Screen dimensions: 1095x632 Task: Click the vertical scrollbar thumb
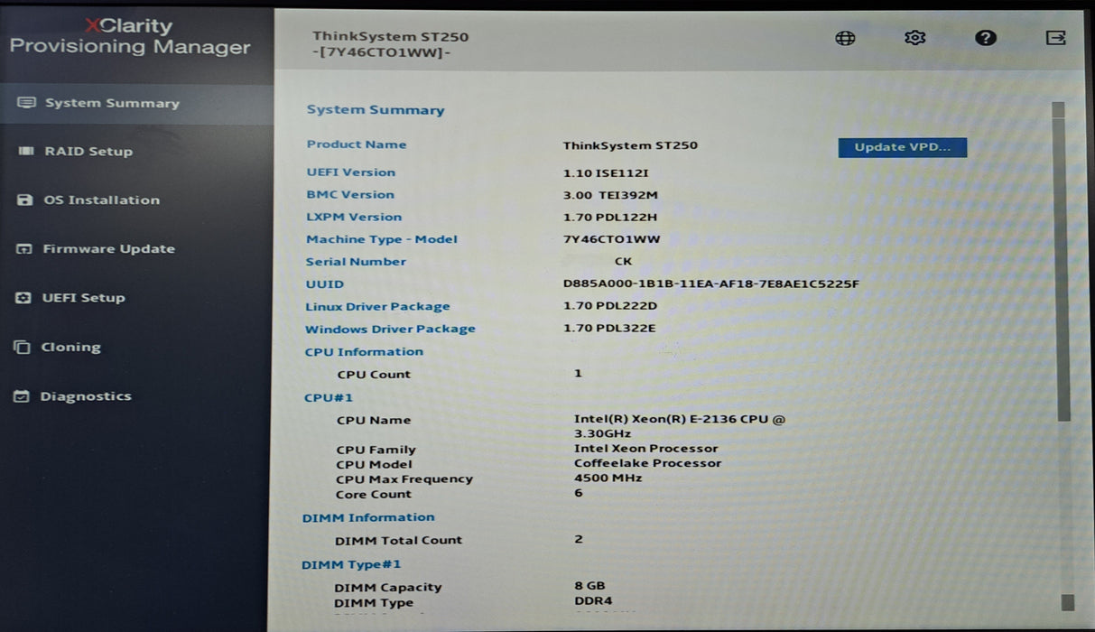[1062, 268]
